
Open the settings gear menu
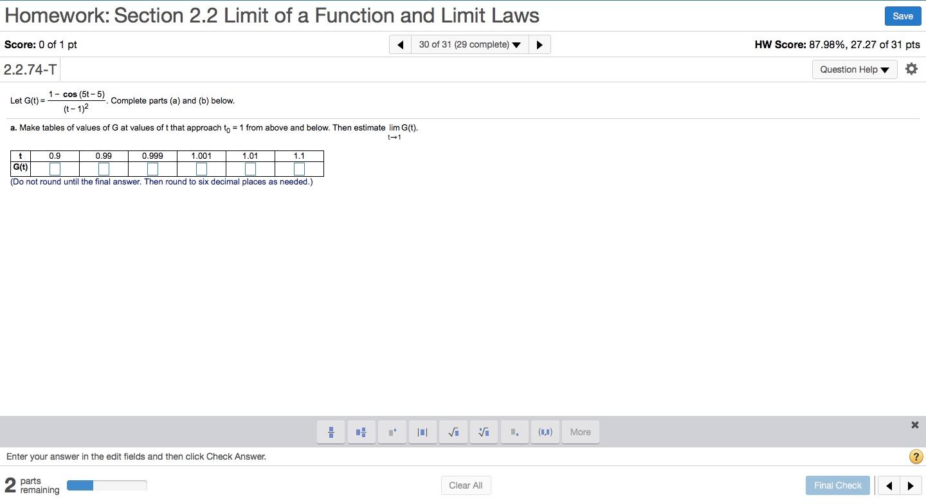click(x=912, y=69)
